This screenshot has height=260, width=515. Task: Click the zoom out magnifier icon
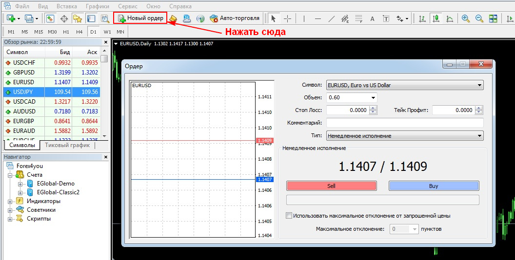coord(479,19)
